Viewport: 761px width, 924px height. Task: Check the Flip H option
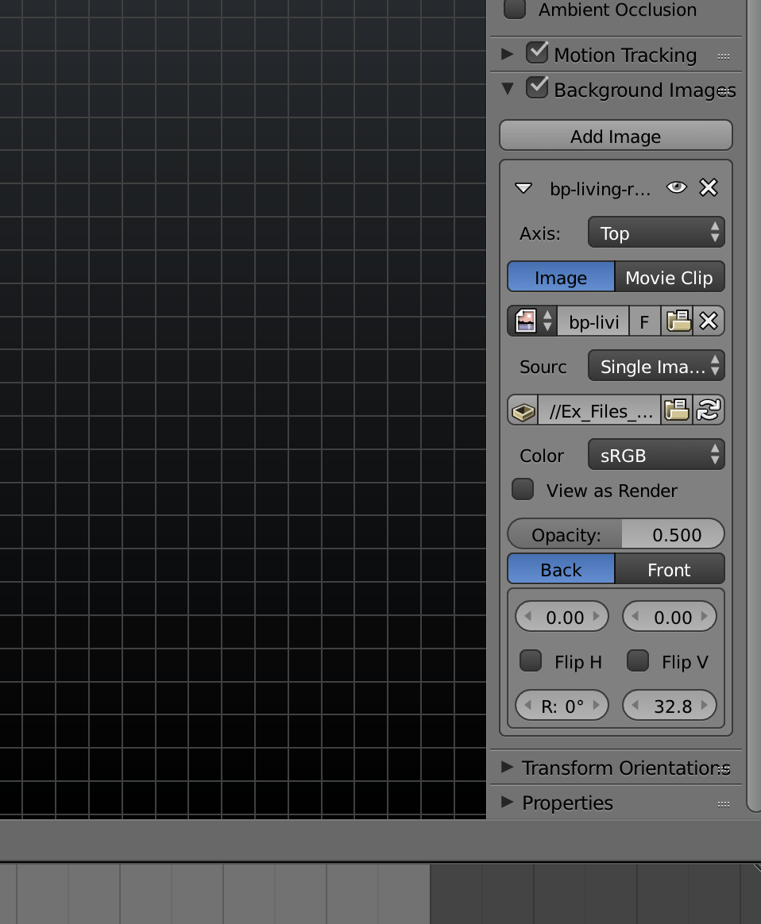(x=530, y=660)
